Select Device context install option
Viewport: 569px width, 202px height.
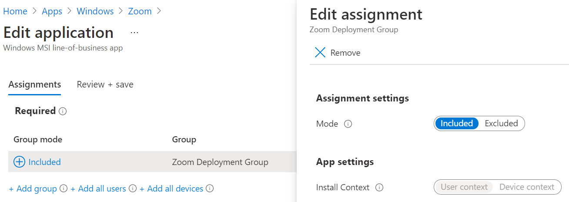(x=527, y=187)
